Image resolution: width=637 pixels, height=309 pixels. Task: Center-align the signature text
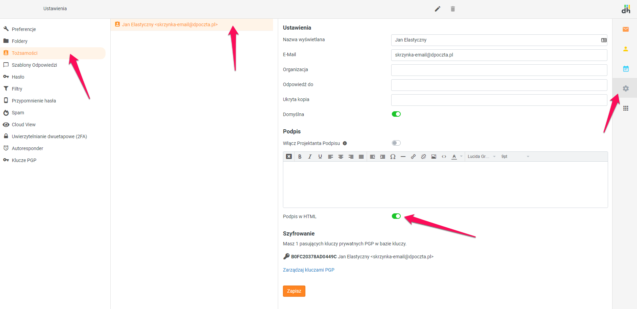(x=340, y=157)
